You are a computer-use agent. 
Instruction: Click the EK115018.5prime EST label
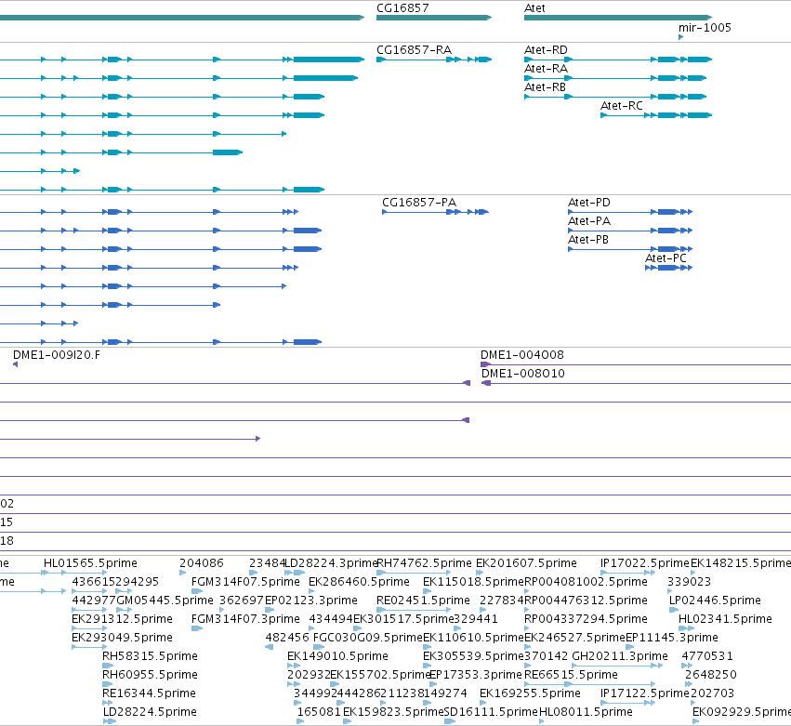[x=474, y=582]
